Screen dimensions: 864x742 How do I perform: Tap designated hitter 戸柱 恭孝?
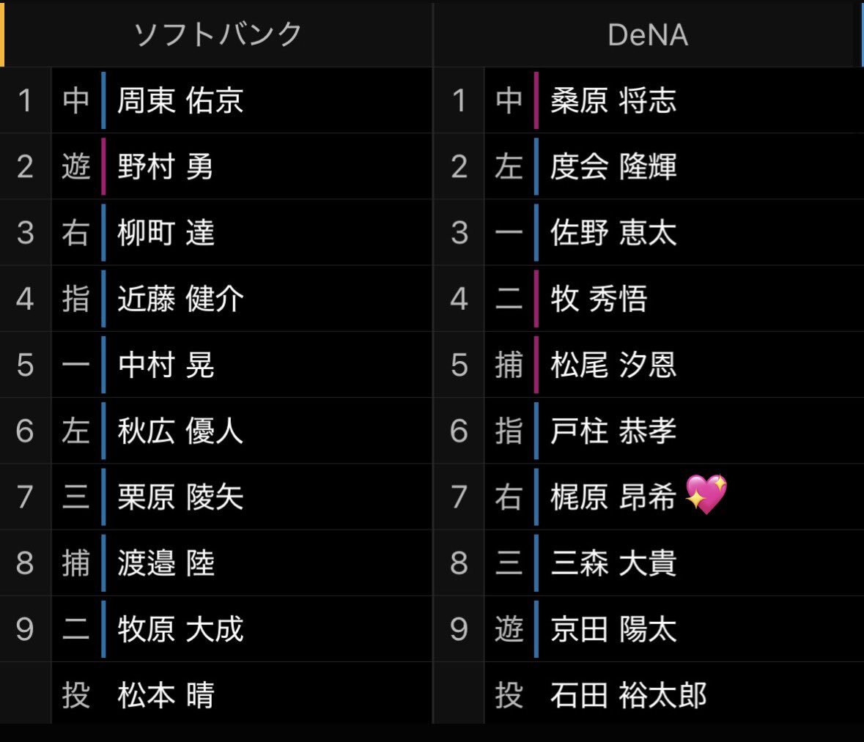tap(613, 431)
